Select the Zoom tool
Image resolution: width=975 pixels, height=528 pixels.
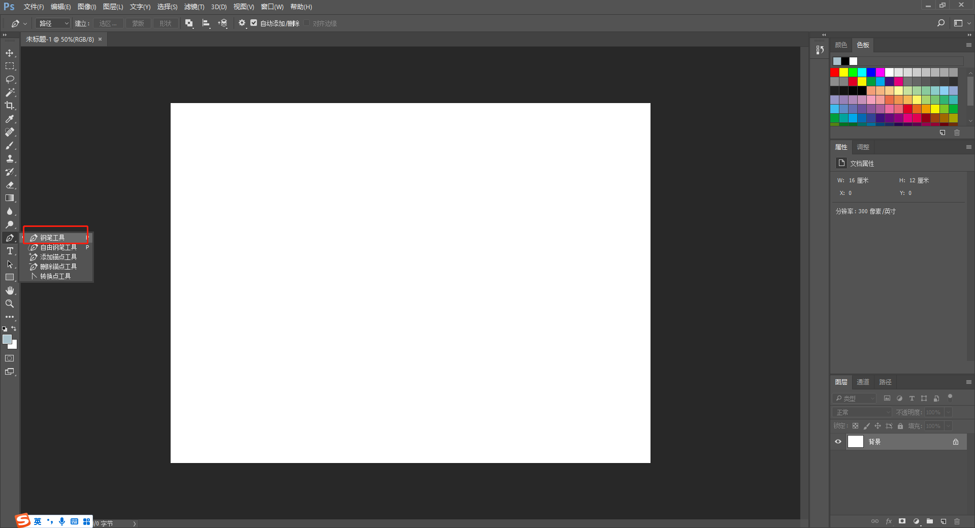coord(10,304)
